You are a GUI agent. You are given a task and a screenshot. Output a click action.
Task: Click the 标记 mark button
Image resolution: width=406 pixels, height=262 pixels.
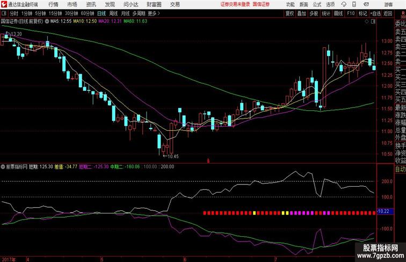[363, 13]
